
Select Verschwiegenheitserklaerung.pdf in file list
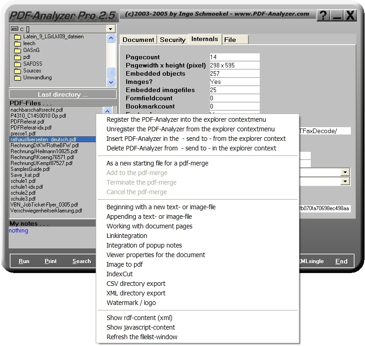(46, 211)
